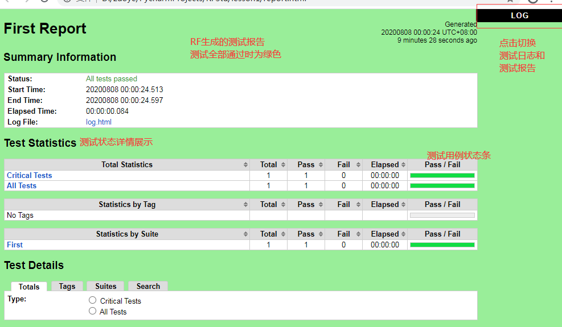Sort Statistics by Tag Elapsed column

pos(385,205)
